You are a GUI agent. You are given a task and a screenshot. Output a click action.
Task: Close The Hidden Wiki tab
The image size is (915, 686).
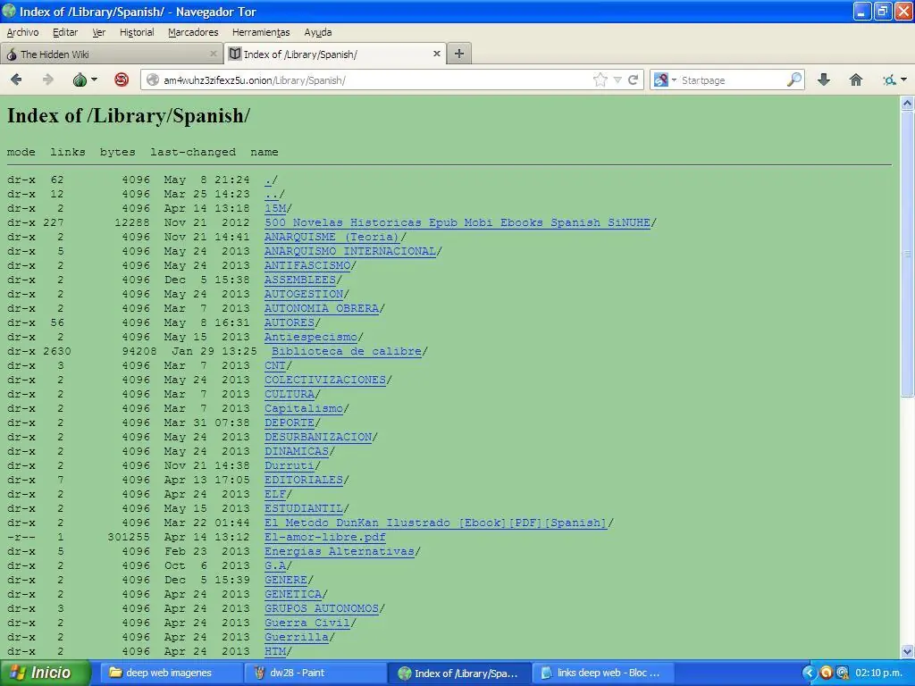click(x=213, y=54)
